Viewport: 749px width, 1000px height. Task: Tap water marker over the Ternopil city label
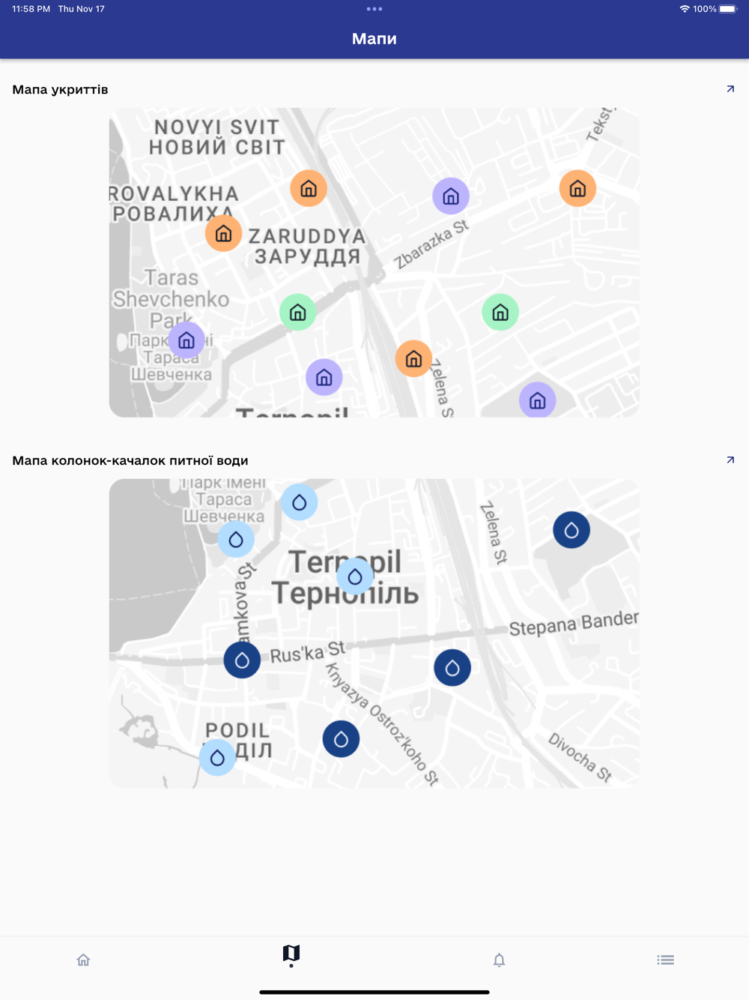tap(355, 576)
